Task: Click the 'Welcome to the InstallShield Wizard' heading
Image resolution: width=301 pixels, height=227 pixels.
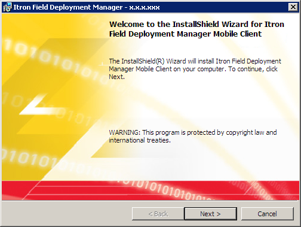Action: click(x=196, y=29)
